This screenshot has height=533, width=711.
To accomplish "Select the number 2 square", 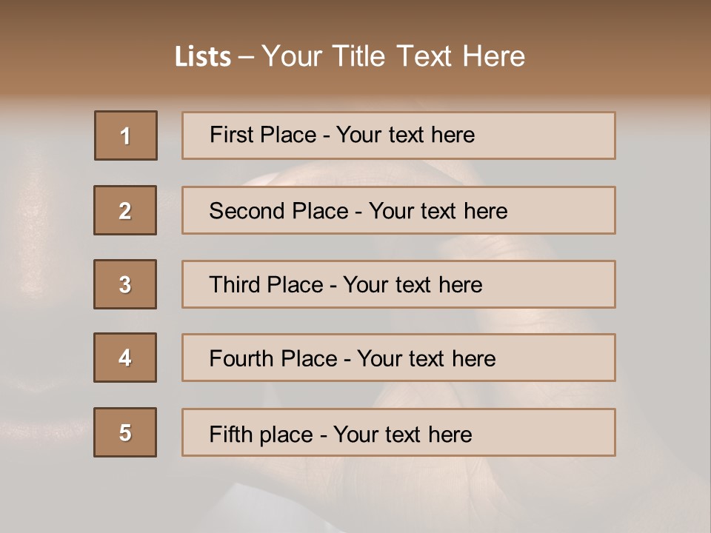I will click(x=125, y=210).
